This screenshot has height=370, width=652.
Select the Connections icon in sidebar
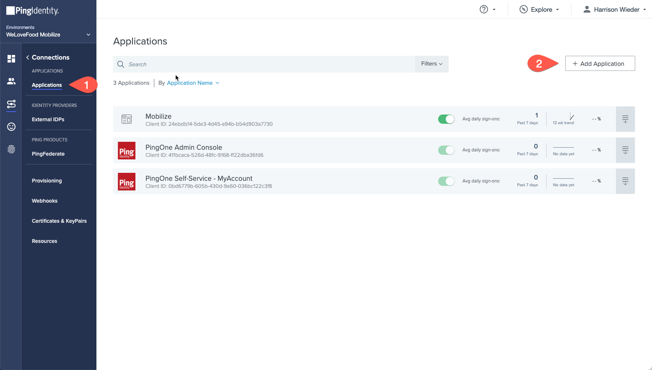(11, 104)
